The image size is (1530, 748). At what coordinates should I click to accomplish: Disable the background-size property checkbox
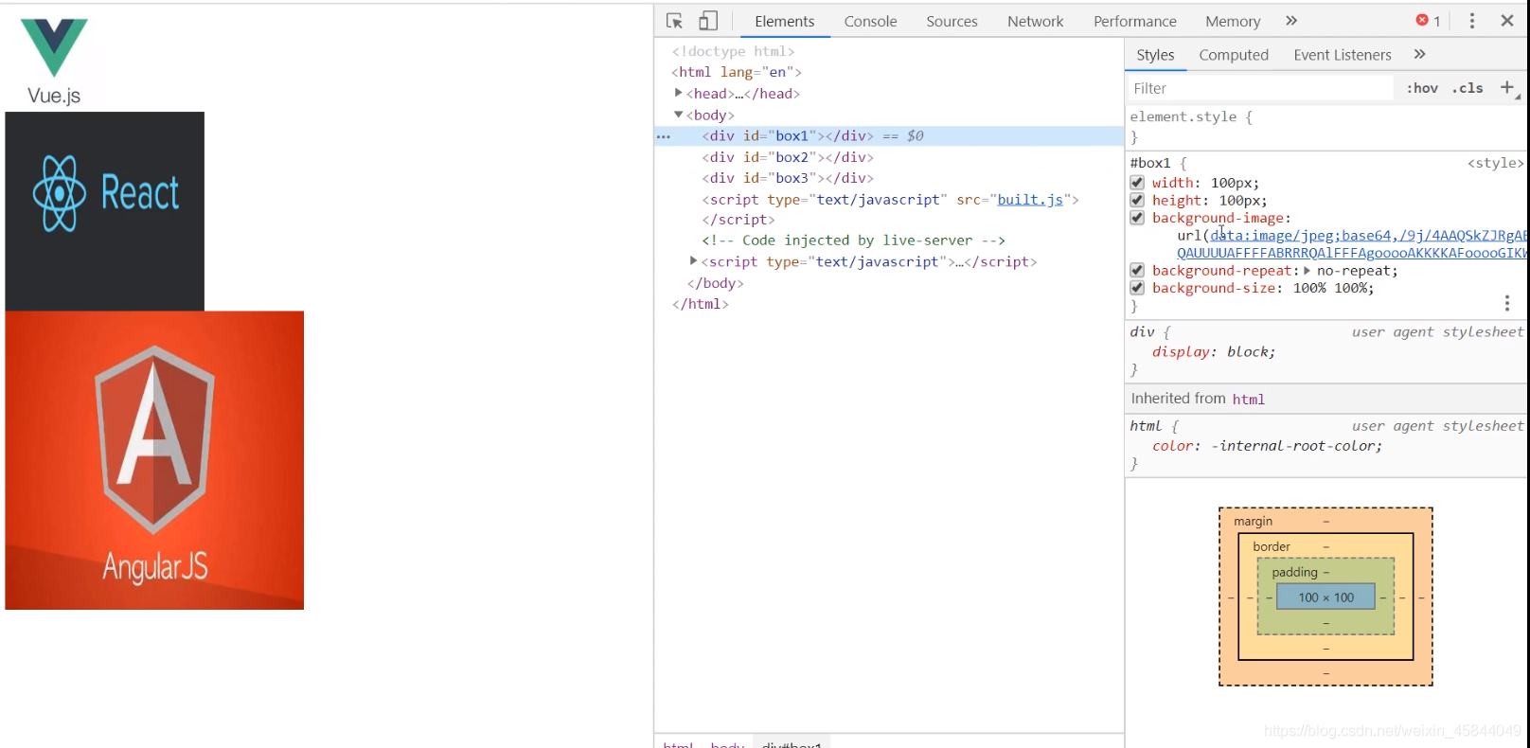click(x=1137, y=288)
